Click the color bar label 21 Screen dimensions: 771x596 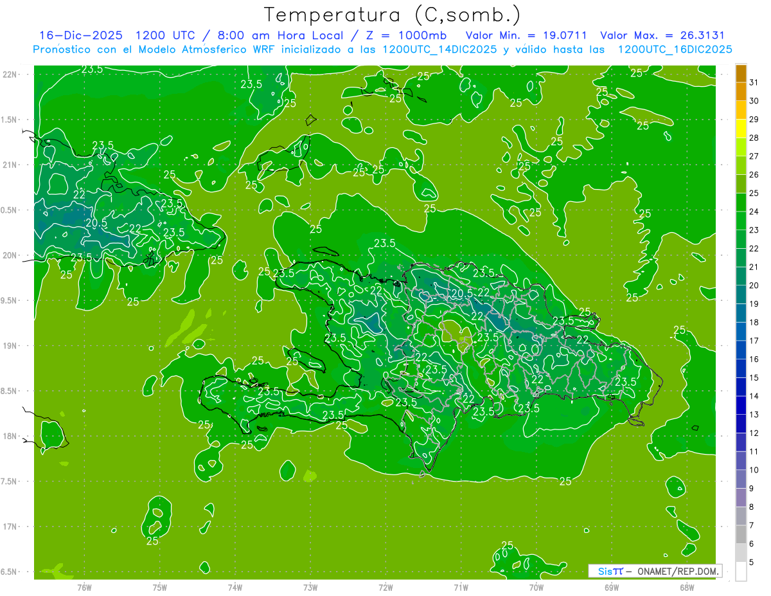click(754, 267)
